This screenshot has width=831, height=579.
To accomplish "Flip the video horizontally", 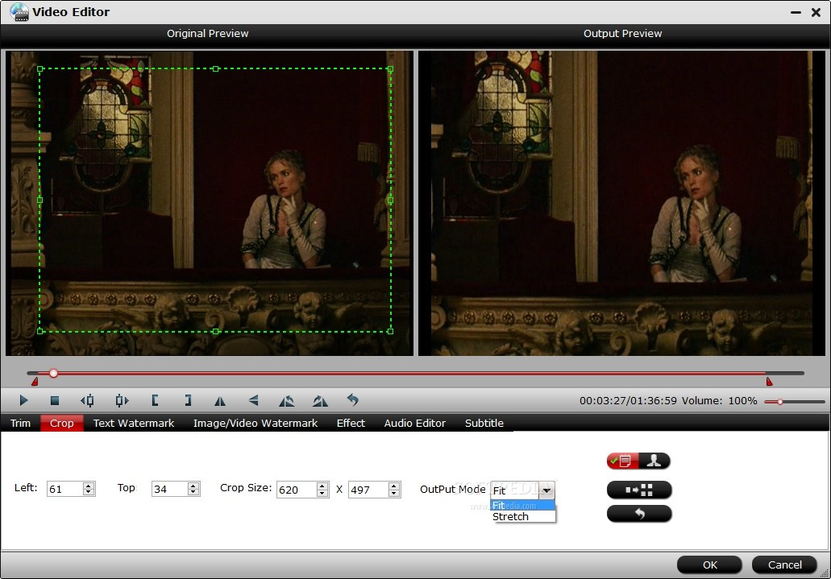I will [x=220, y=401].
